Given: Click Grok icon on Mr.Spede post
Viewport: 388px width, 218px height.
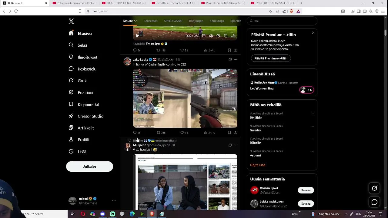Looking at the screenshot, I should [230, 145].
